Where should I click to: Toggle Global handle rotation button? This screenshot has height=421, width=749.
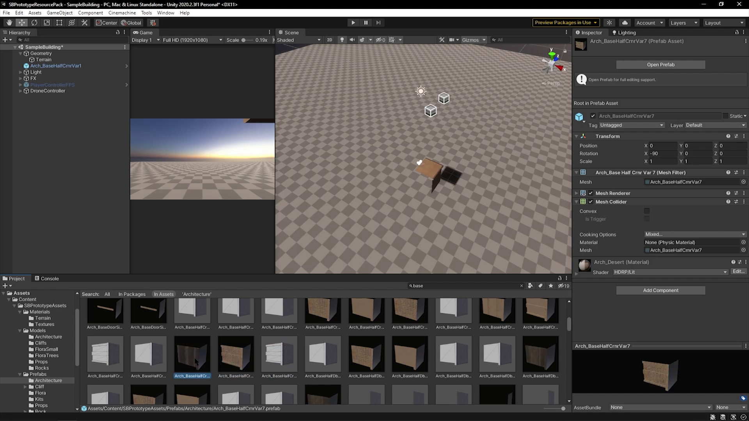pyautogui.click(x=131, y=23)
